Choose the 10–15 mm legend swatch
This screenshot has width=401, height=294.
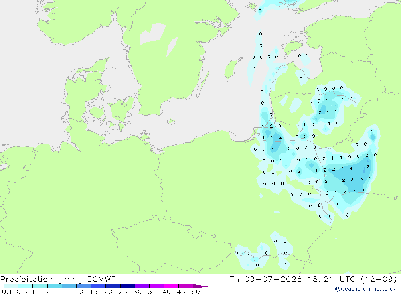[x=84, y=286]
